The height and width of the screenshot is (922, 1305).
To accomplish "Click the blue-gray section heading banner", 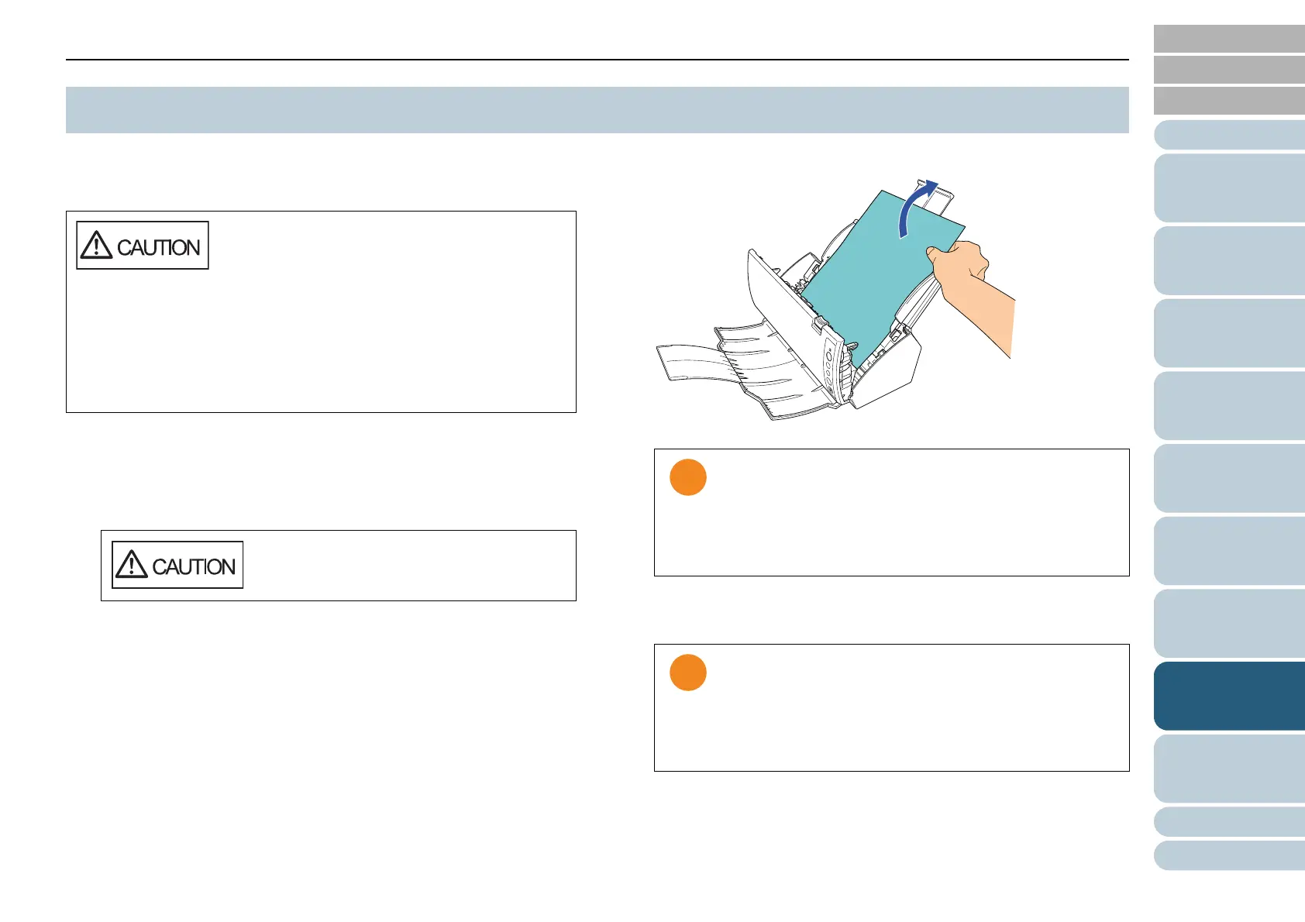I will pyautogui.click(x=597, y=110).
